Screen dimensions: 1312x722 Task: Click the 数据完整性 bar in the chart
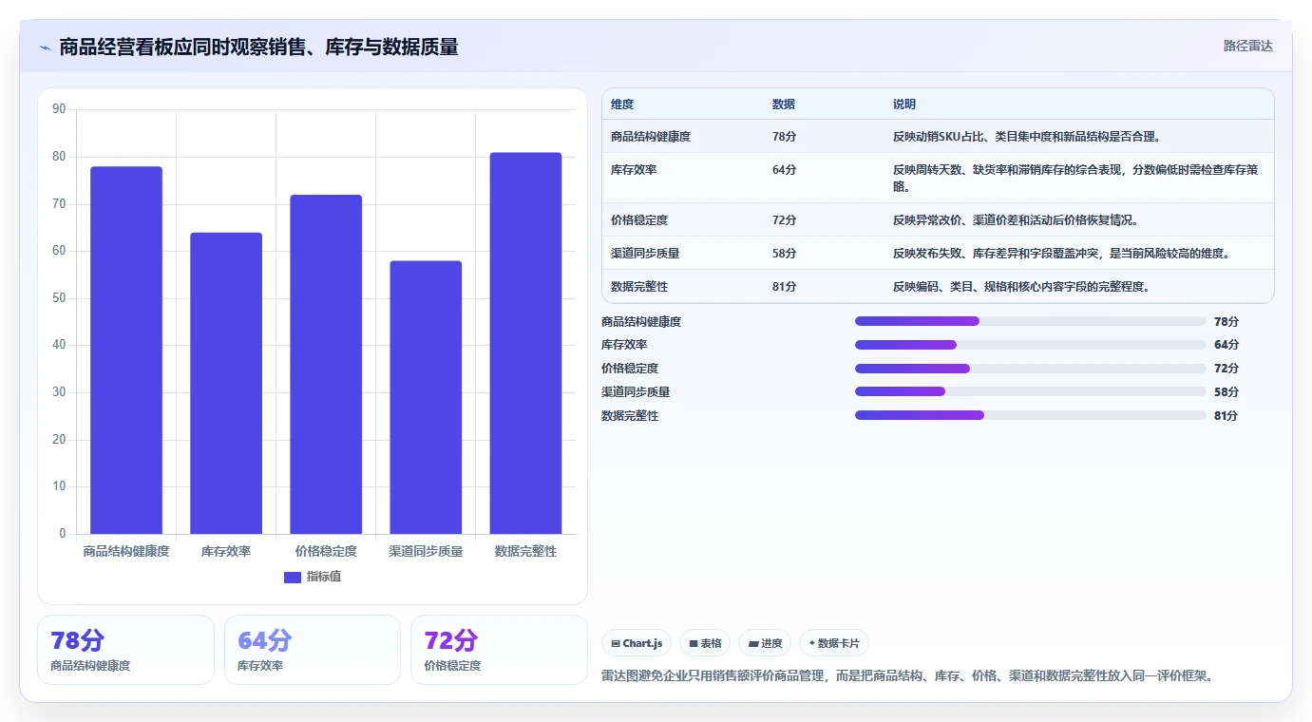pyautogui.click(x=525, y=343)
